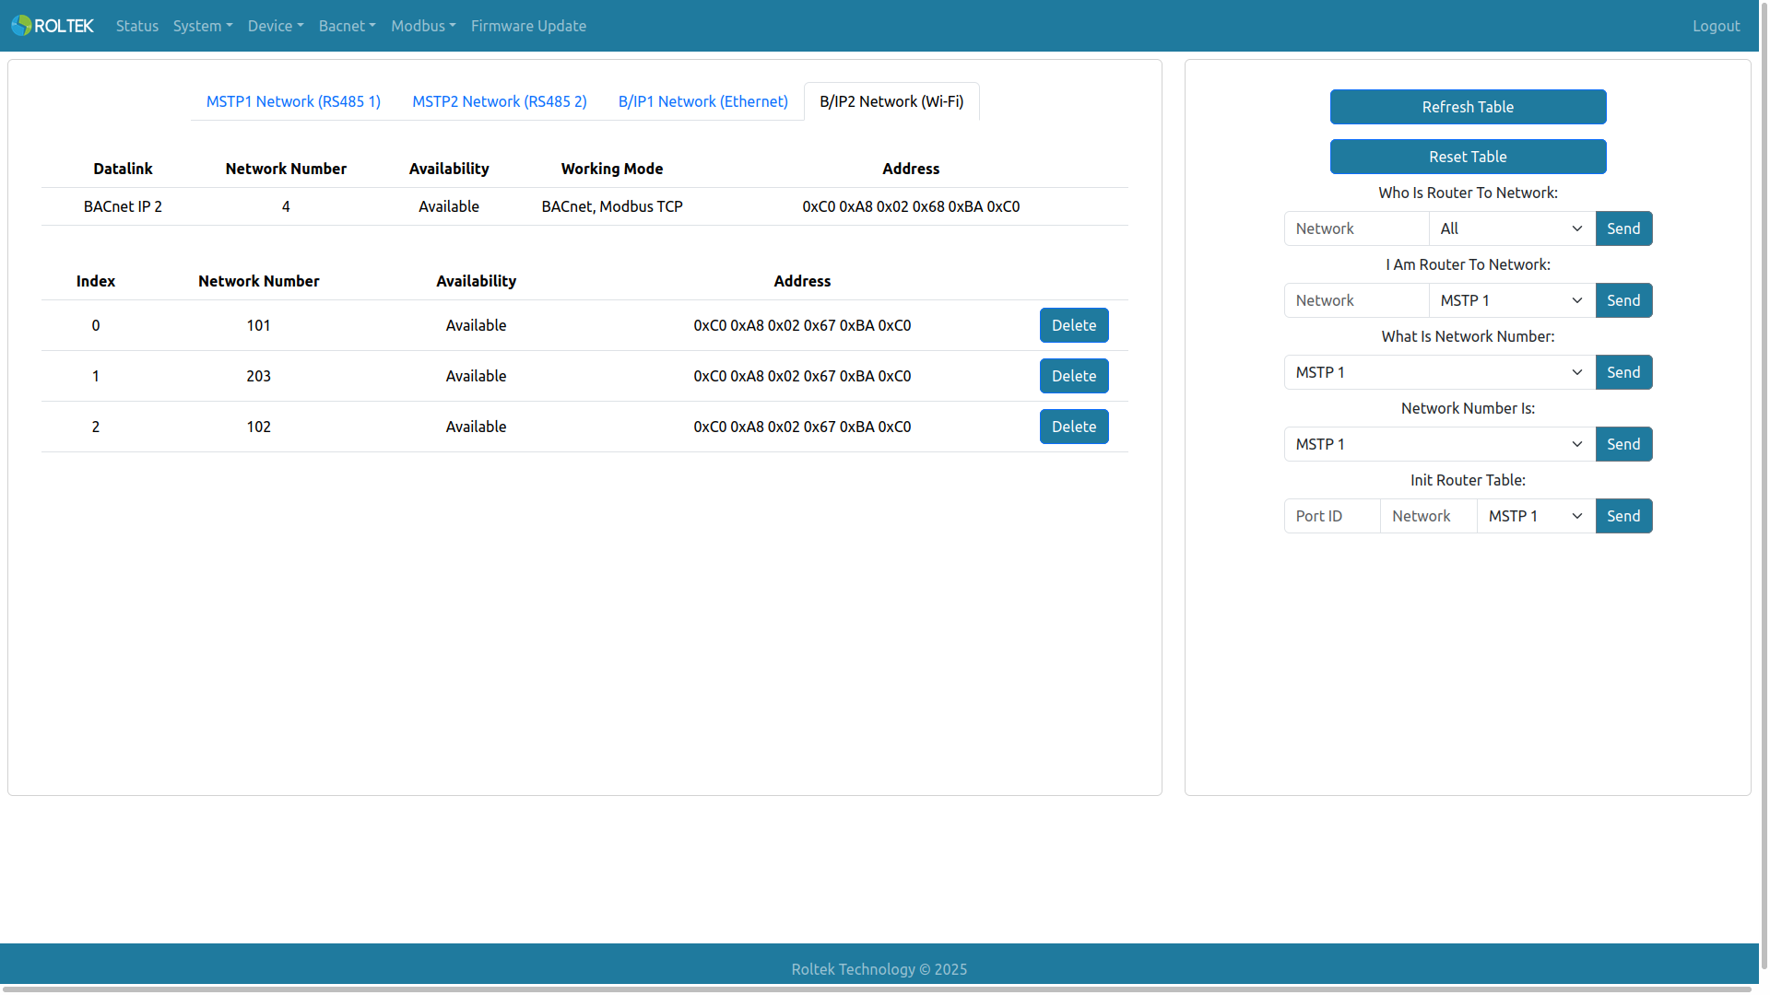Send the I Am Router To Network message
This screenshot has height=995, width=1770.
tap(1623, 300)
